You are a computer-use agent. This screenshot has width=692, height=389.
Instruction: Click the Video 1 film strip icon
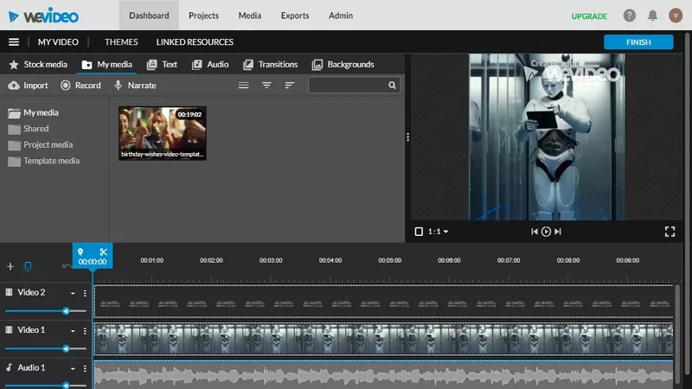[x=9, y=329]
